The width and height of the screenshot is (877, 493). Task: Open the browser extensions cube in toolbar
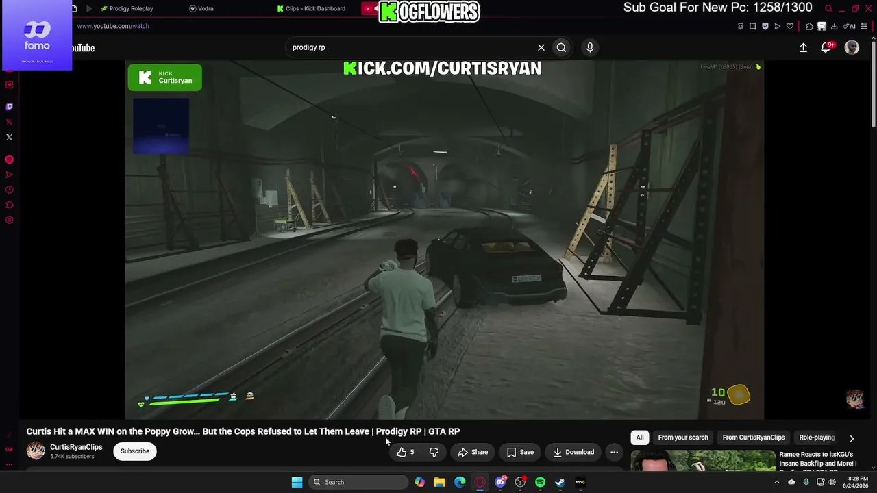809,26
